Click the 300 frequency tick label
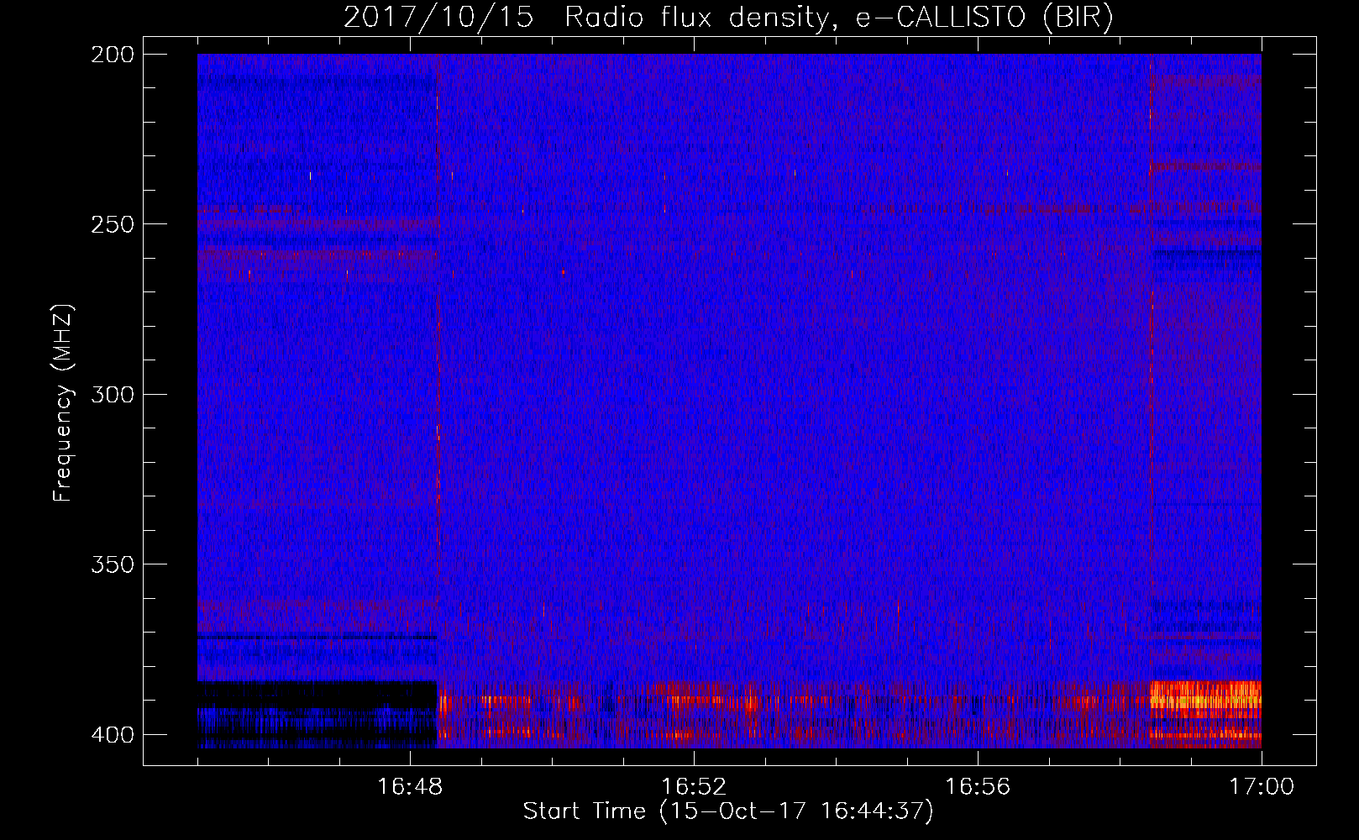Image resolution: width=1359 pixels, height=840 pixels. (x=113, y=394)
